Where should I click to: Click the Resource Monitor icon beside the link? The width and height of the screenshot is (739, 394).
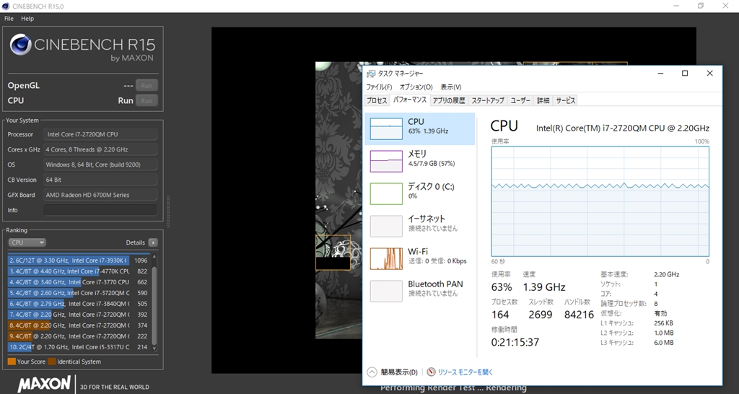point(431,372)
